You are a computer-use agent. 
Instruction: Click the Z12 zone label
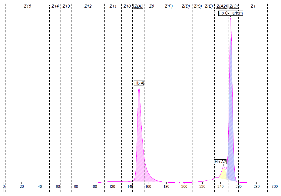point(88,6)
